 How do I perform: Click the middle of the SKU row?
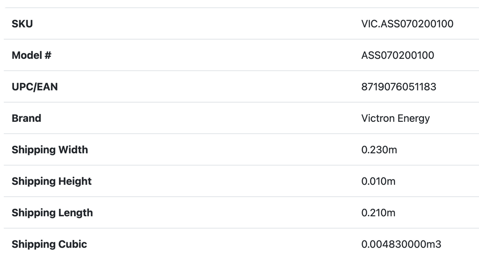[x=239, y=24]
